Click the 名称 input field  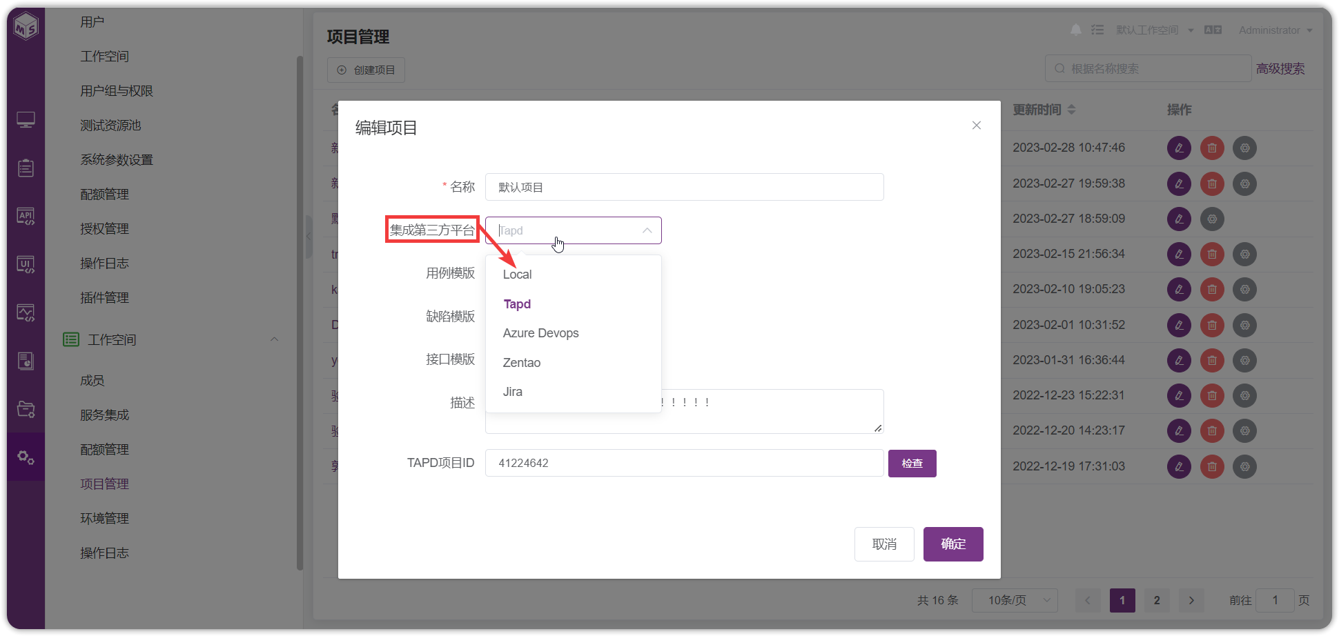point(684,187)
